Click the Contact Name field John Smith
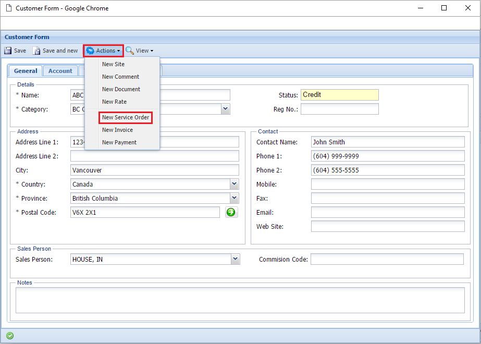 388,142
